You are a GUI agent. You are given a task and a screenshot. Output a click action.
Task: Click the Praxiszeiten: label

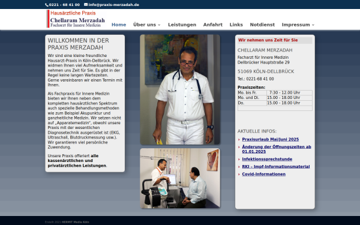251,88
